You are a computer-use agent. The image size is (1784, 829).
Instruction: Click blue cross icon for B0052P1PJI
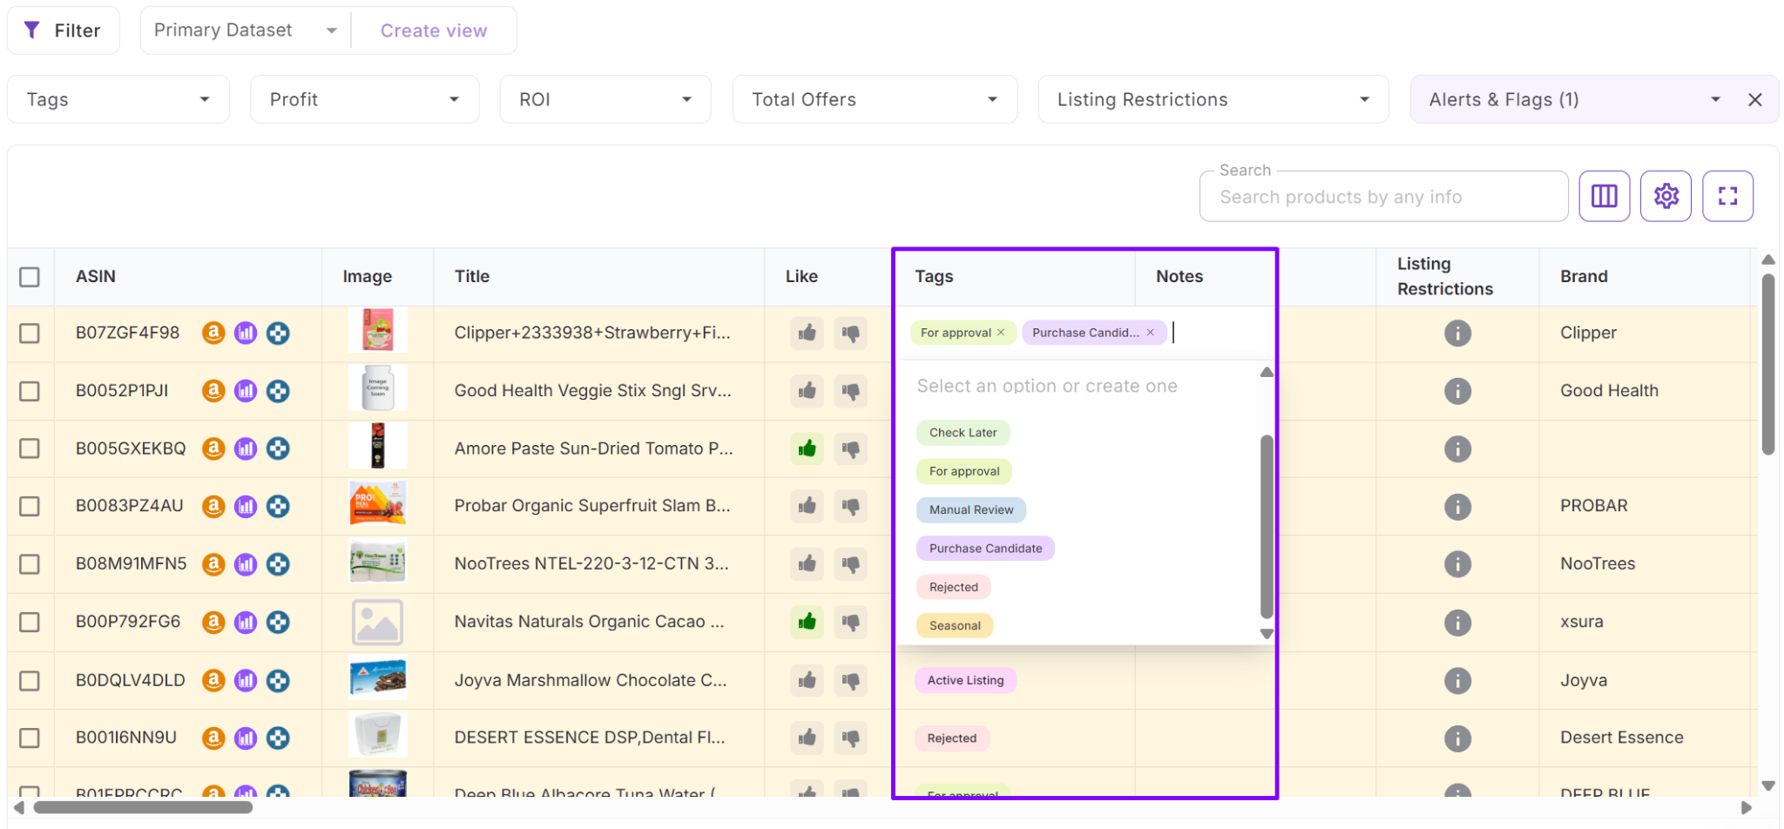pyautogui.click(x=278, y=391)
